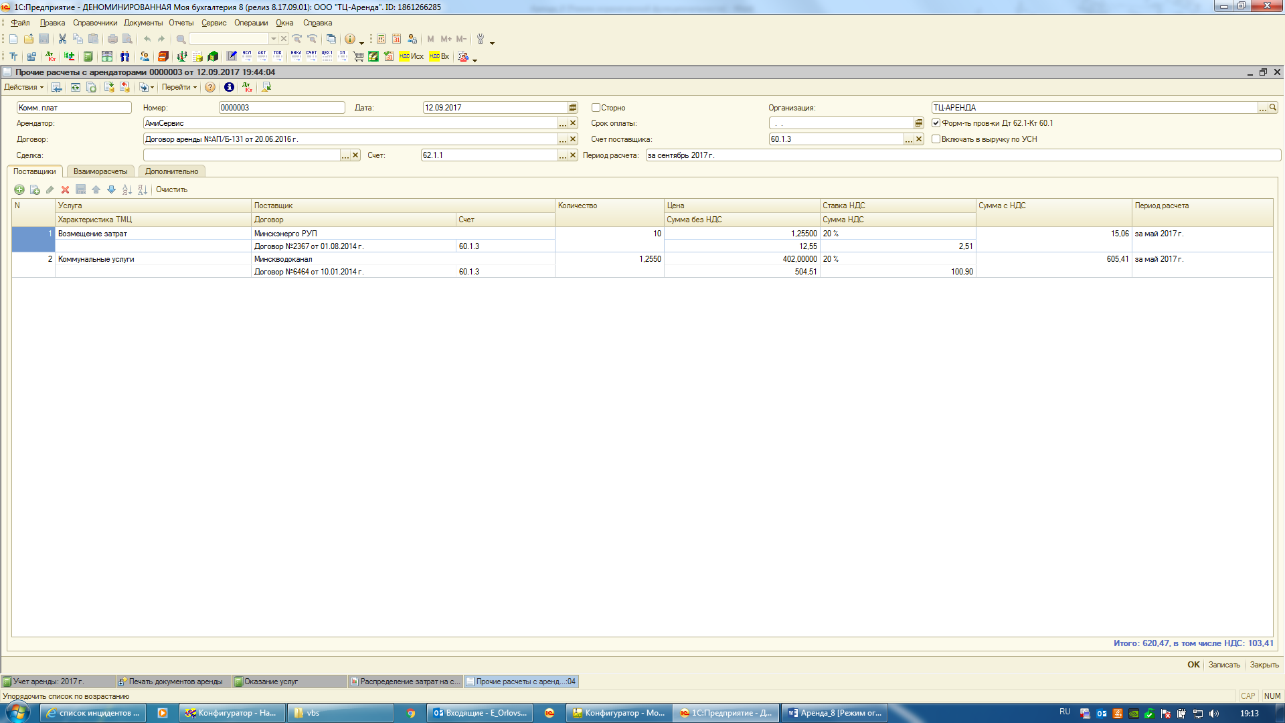
Task: Uncheck 'Форм-ть пров-ки Дт 62.1-Кт 60.1'
Action: (936, 123)
